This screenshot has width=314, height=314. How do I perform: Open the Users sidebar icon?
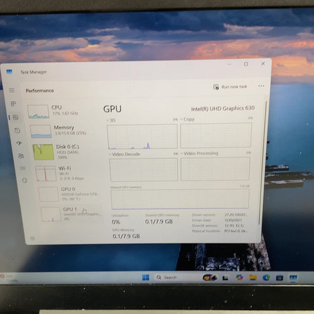point(21,156)
